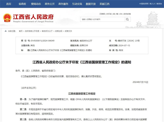Switch to simplified Chinese 简
The width and height of the screenshot is (164, 122).
click(114, 14)
